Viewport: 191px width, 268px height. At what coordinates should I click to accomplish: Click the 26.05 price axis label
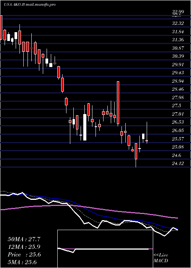(x=178, y=131)
